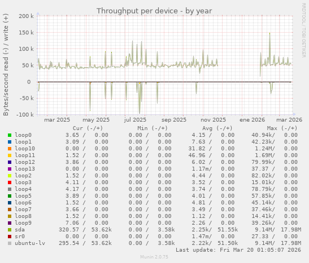Click the may 2025 axis label
Screen dimensions: 309x263
click(x=96, y=120)
